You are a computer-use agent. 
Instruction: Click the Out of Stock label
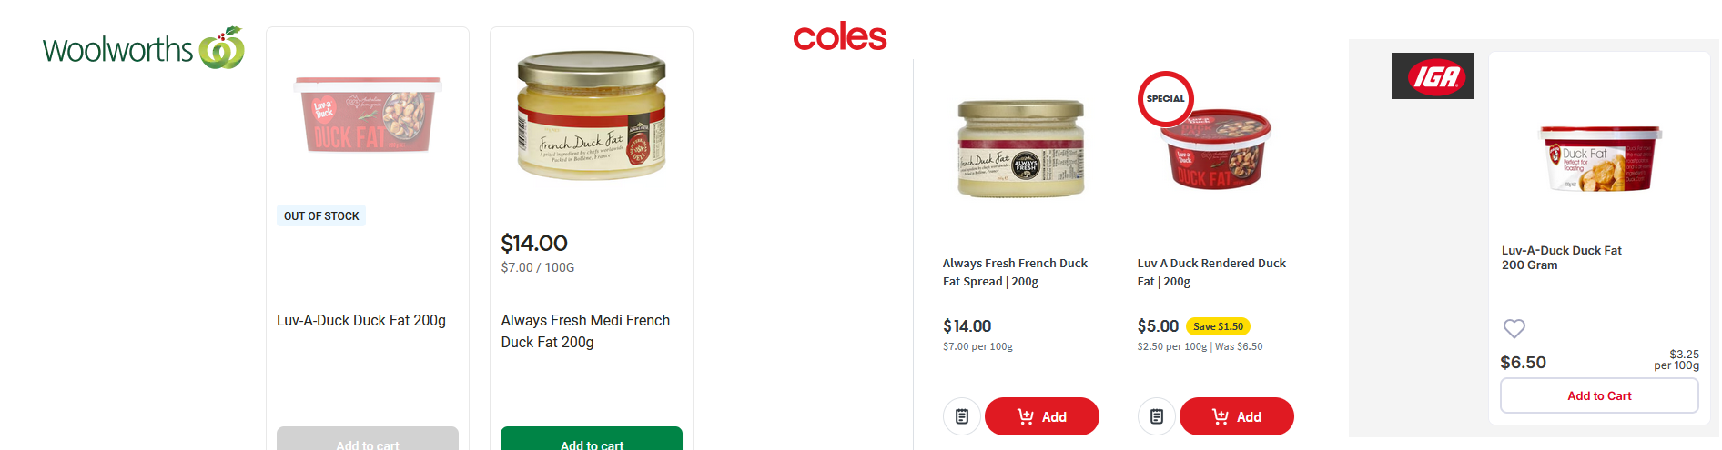point(321,215)
